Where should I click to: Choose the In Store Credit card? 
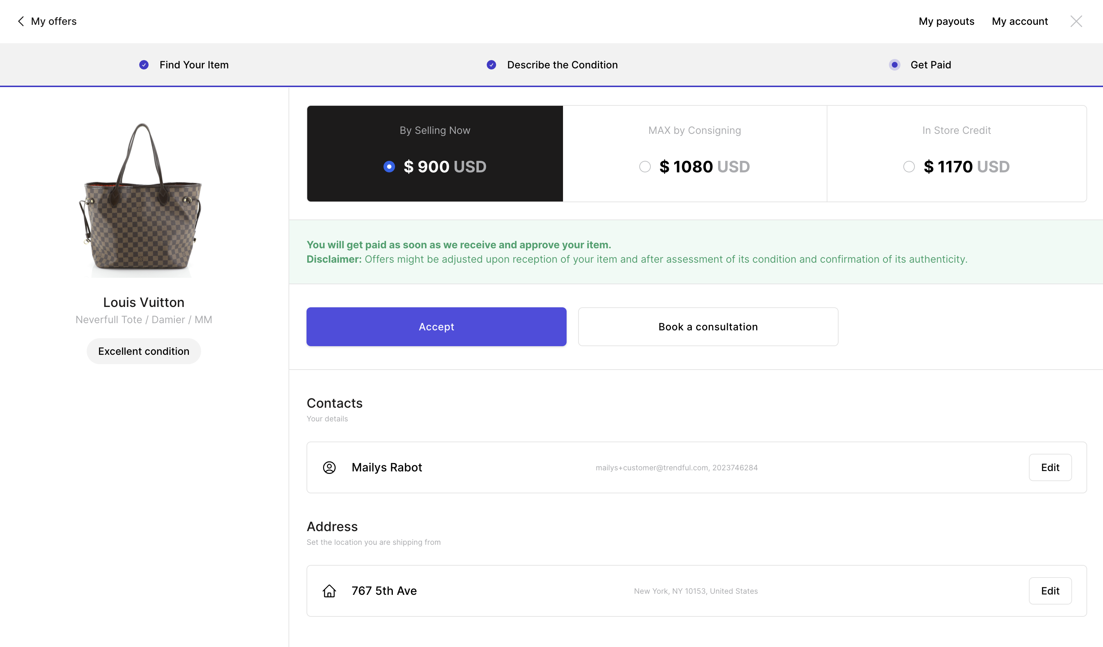(956, 154)
